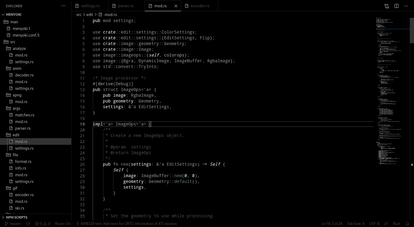Screen dimensions: 414x227
Task: Open format.rs in file folder
Action: [x=35, y=161]
